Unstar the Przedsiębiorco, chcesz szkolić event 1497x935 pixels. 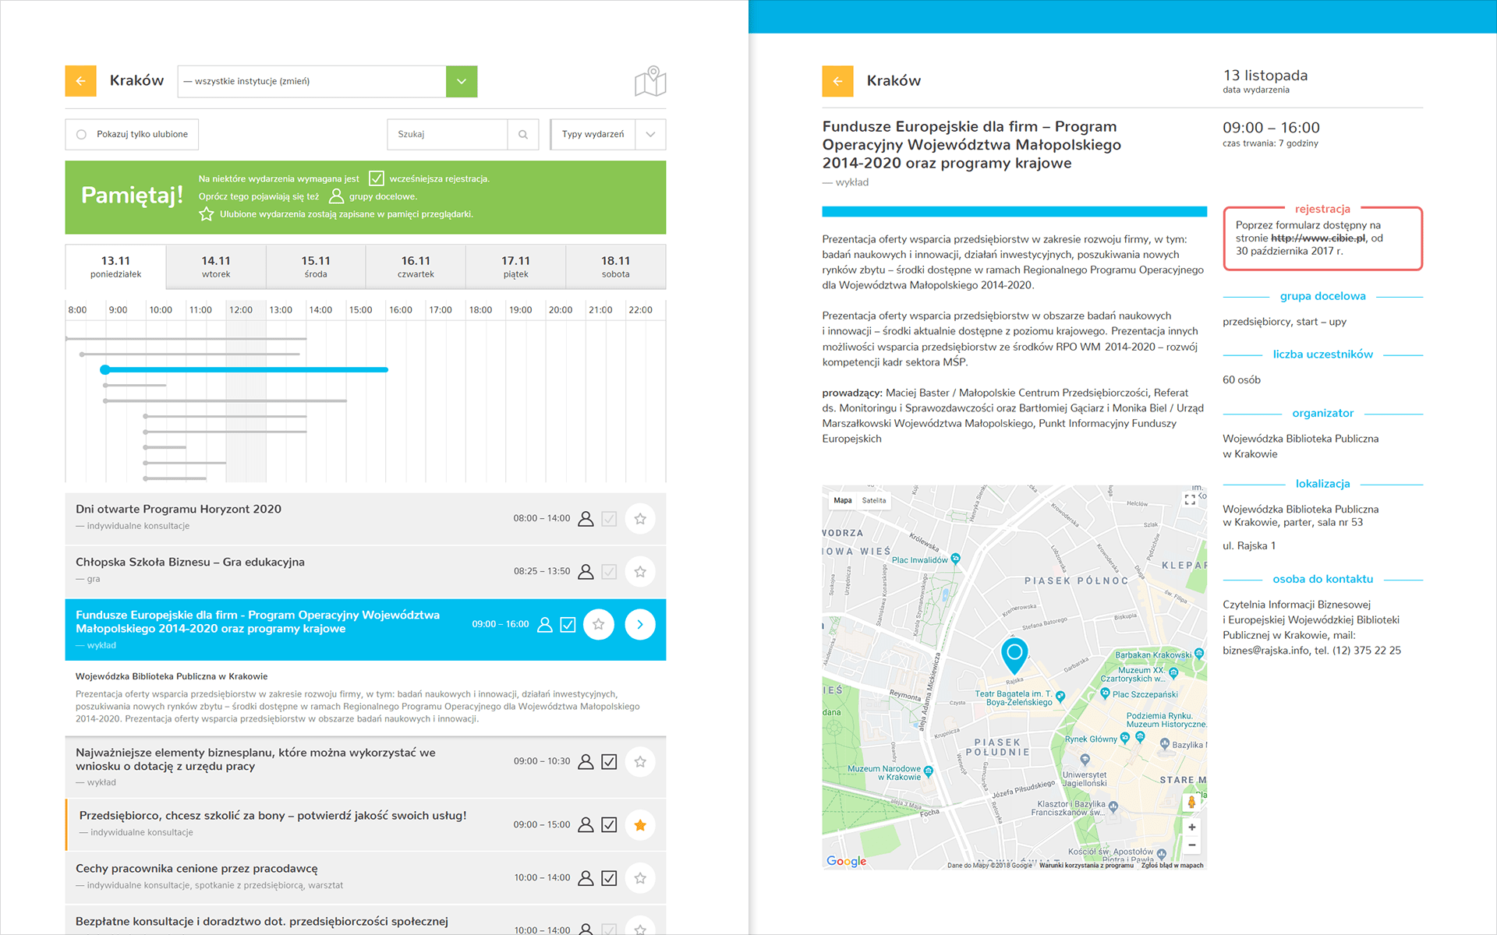639,825
